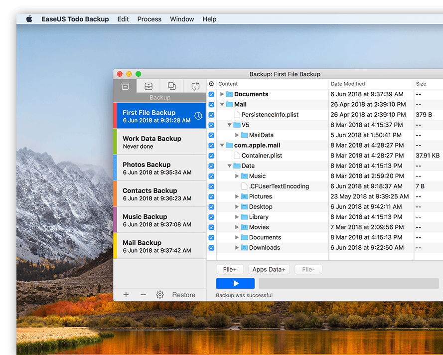Collapse the Mail folder
Viewport: 443px width, 355px height.
click(x=222, y=104)
